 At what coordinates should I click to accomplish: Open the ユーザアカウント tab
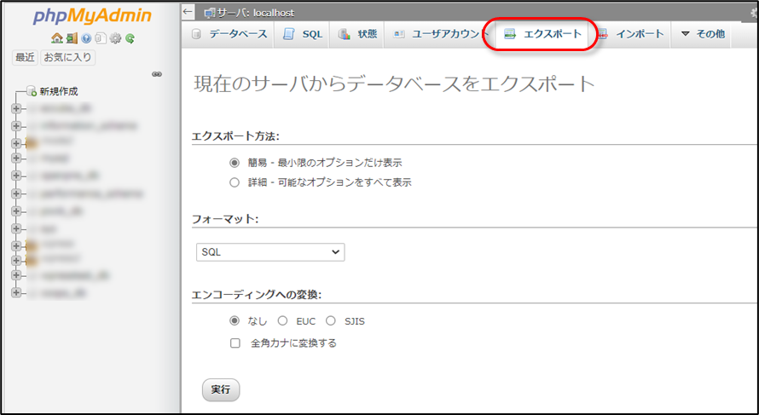click(x=435, y=34)
